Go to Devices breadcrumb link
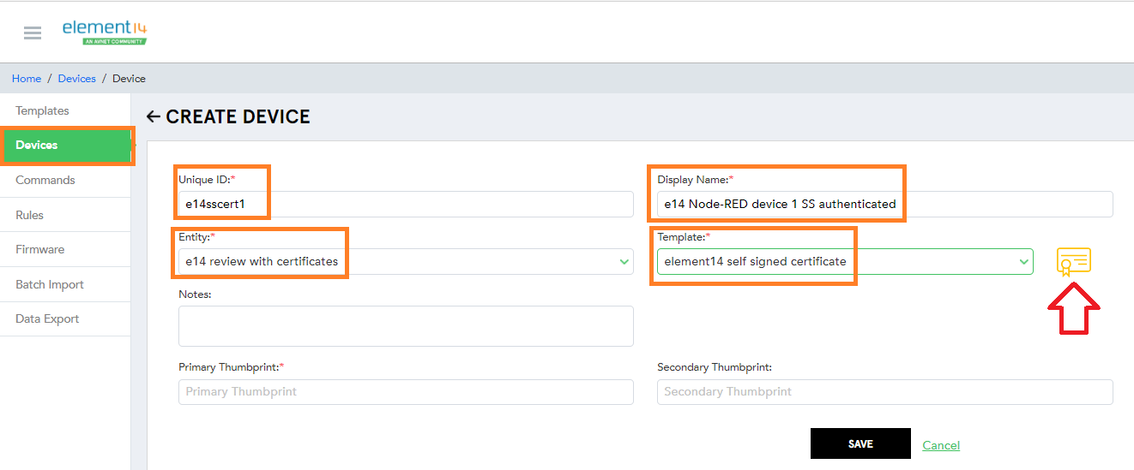The image size is (1134, 470). (77, 79)
